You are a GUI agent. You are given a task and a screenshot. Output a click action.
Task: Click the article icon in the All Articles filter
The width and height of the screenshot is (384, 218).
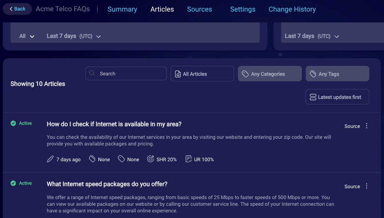click(178, 73)
